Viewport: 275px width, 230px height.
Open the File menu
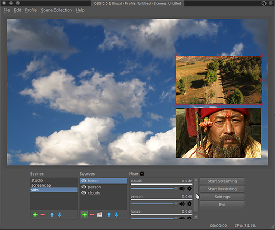6,10
